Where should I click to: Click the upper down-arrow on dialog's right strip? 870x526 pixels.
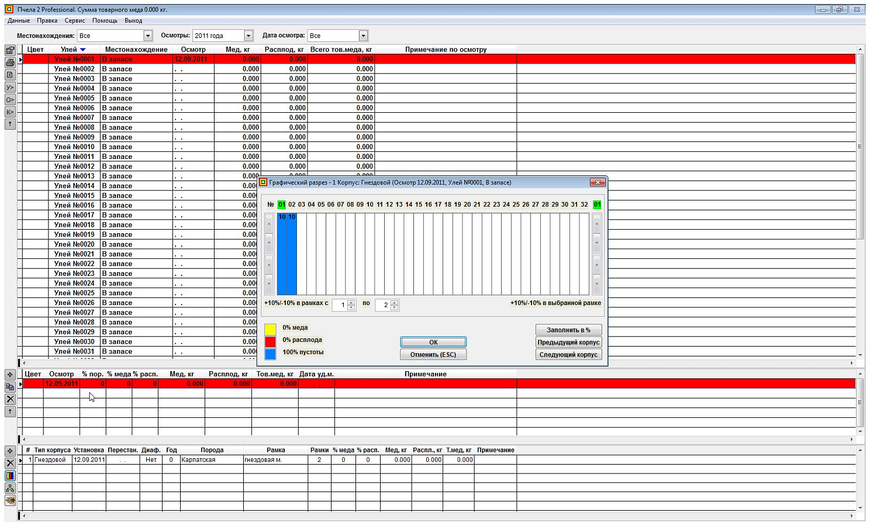(597, 243)
